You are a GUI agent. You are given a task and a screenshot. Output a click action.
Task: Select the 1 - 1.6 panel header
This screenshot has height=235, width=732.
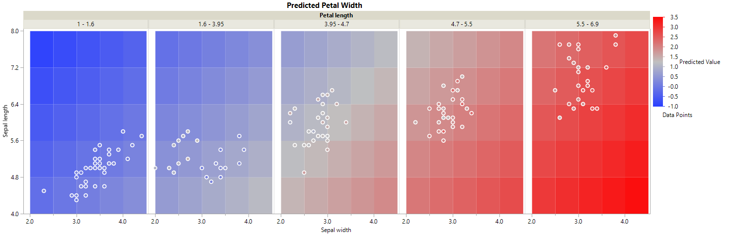tap(85, 24)
